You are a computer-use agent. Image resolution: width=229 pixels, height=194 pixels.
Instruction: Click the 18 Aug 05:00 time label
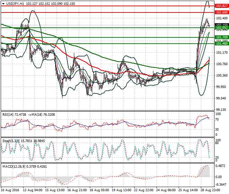[99, 190]
